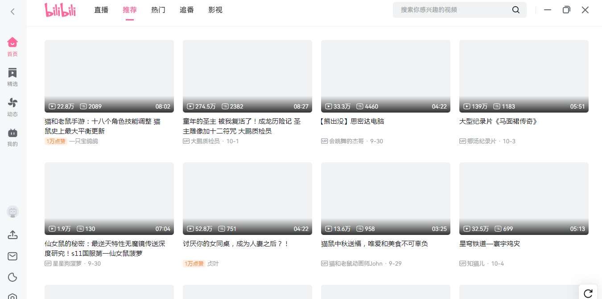Open the messages mail icon
602x299 pixels.
coord(12,256)
